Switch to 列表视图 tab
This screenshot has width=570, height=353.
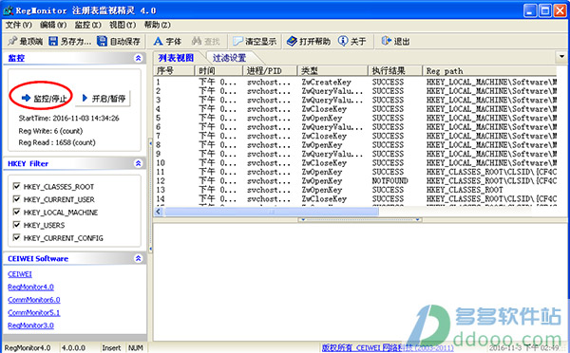[176, 58]
